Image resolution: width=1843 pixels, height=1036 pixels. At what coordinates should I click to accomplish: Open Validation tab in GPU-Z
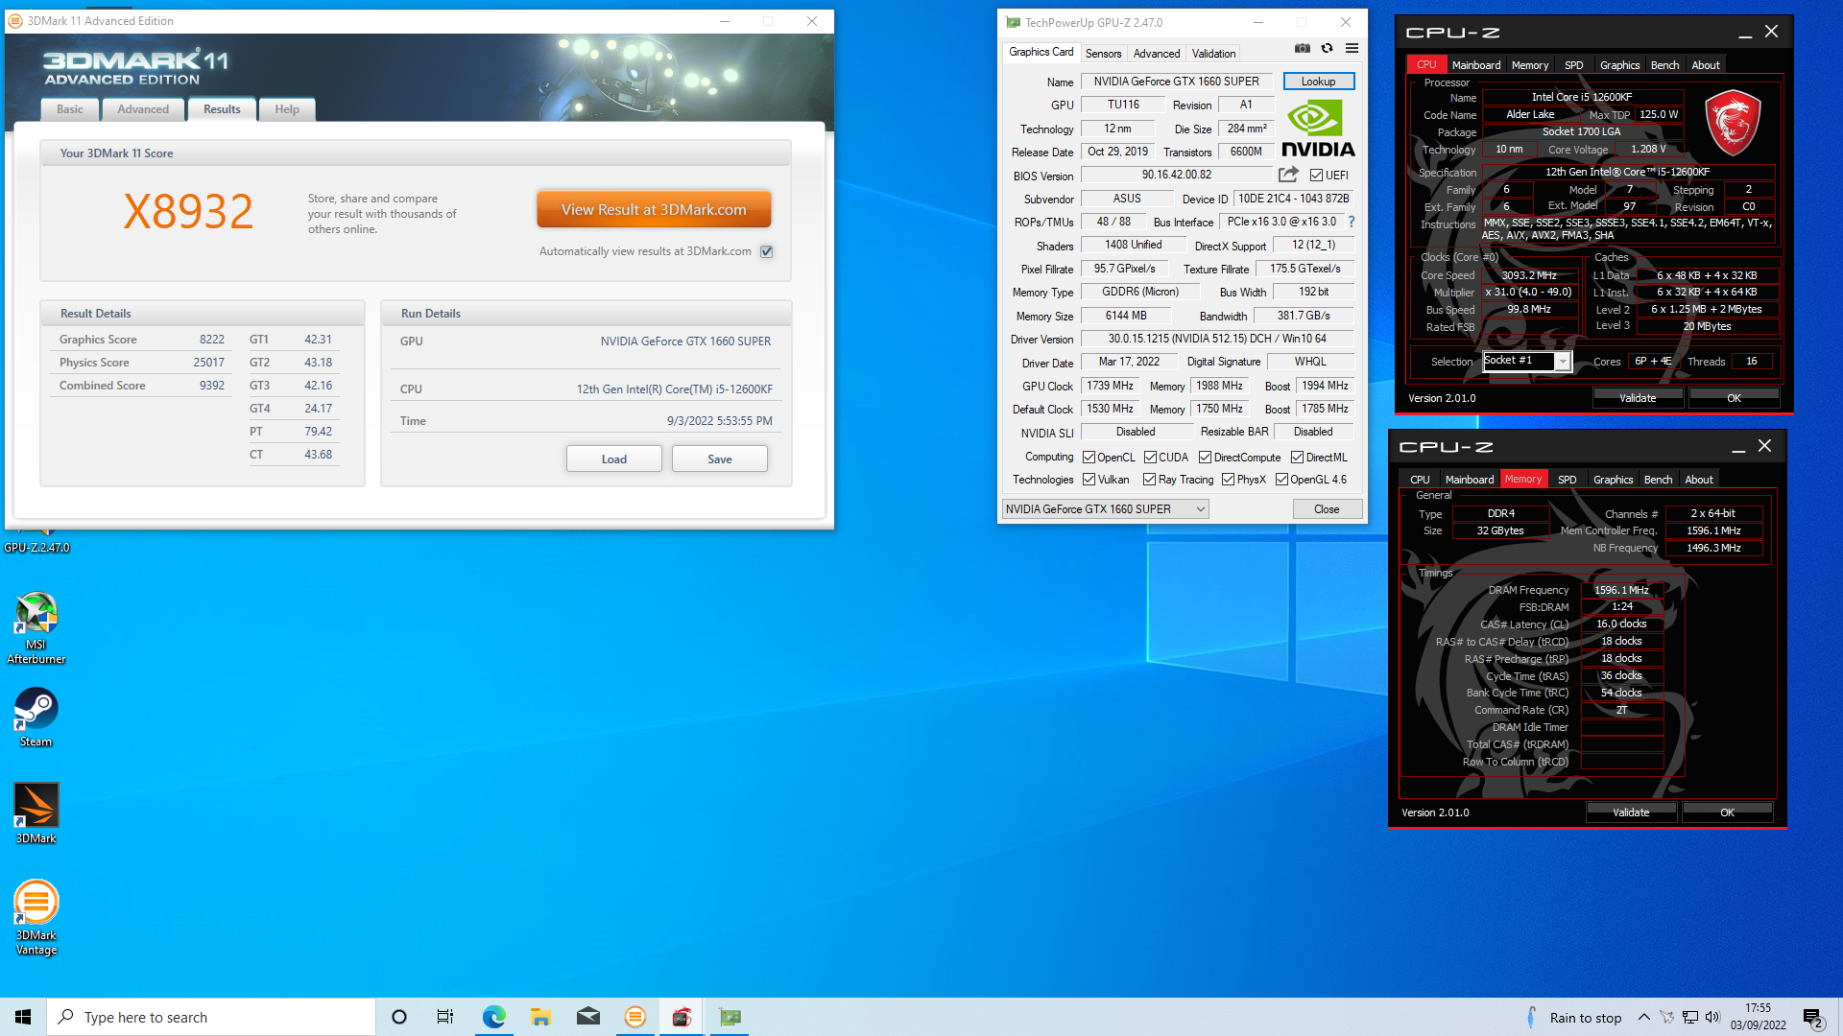pyautogui.click(x=1213, y=54)
